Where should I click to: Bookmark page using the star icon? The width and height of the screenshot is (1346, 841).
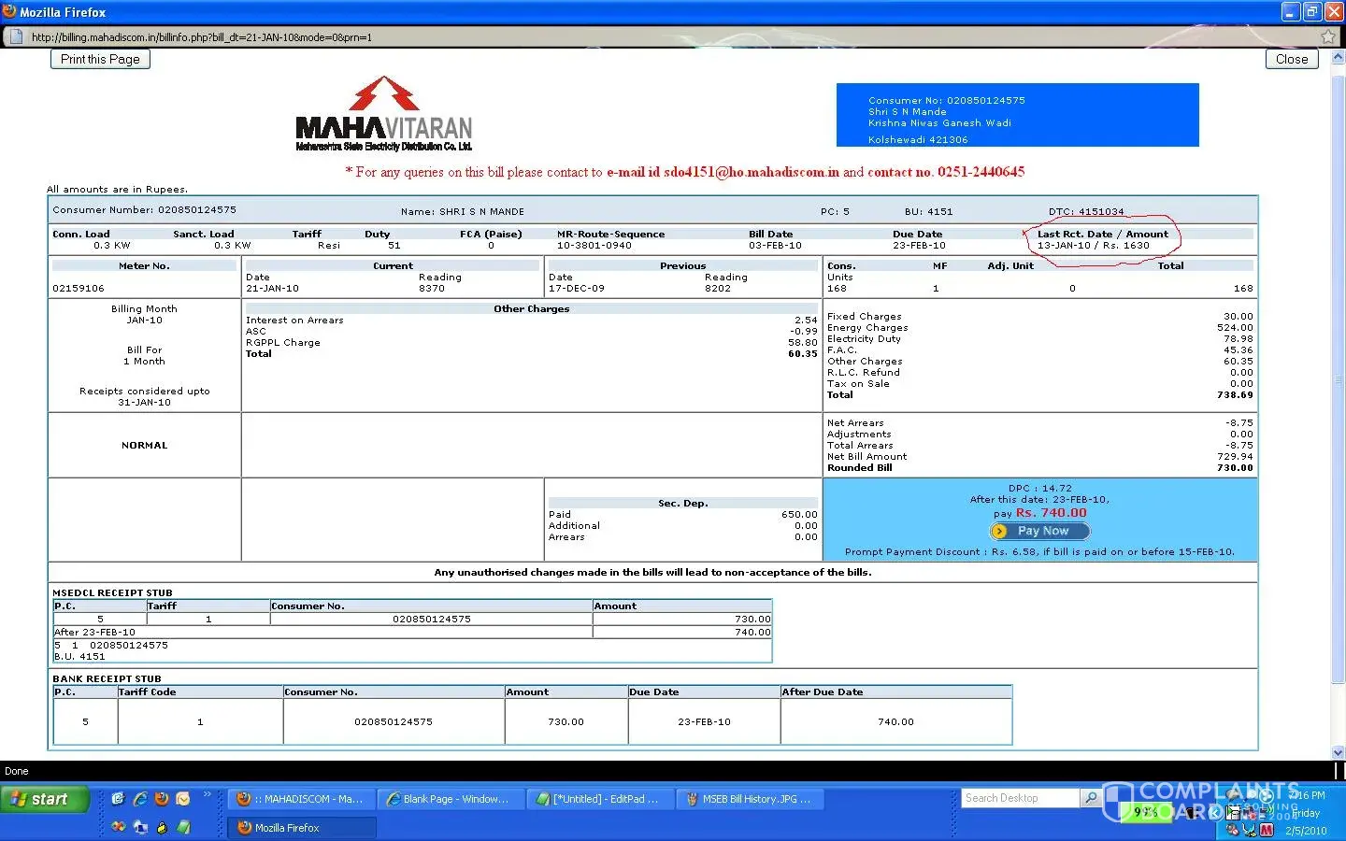click(x=1328, y=36)
